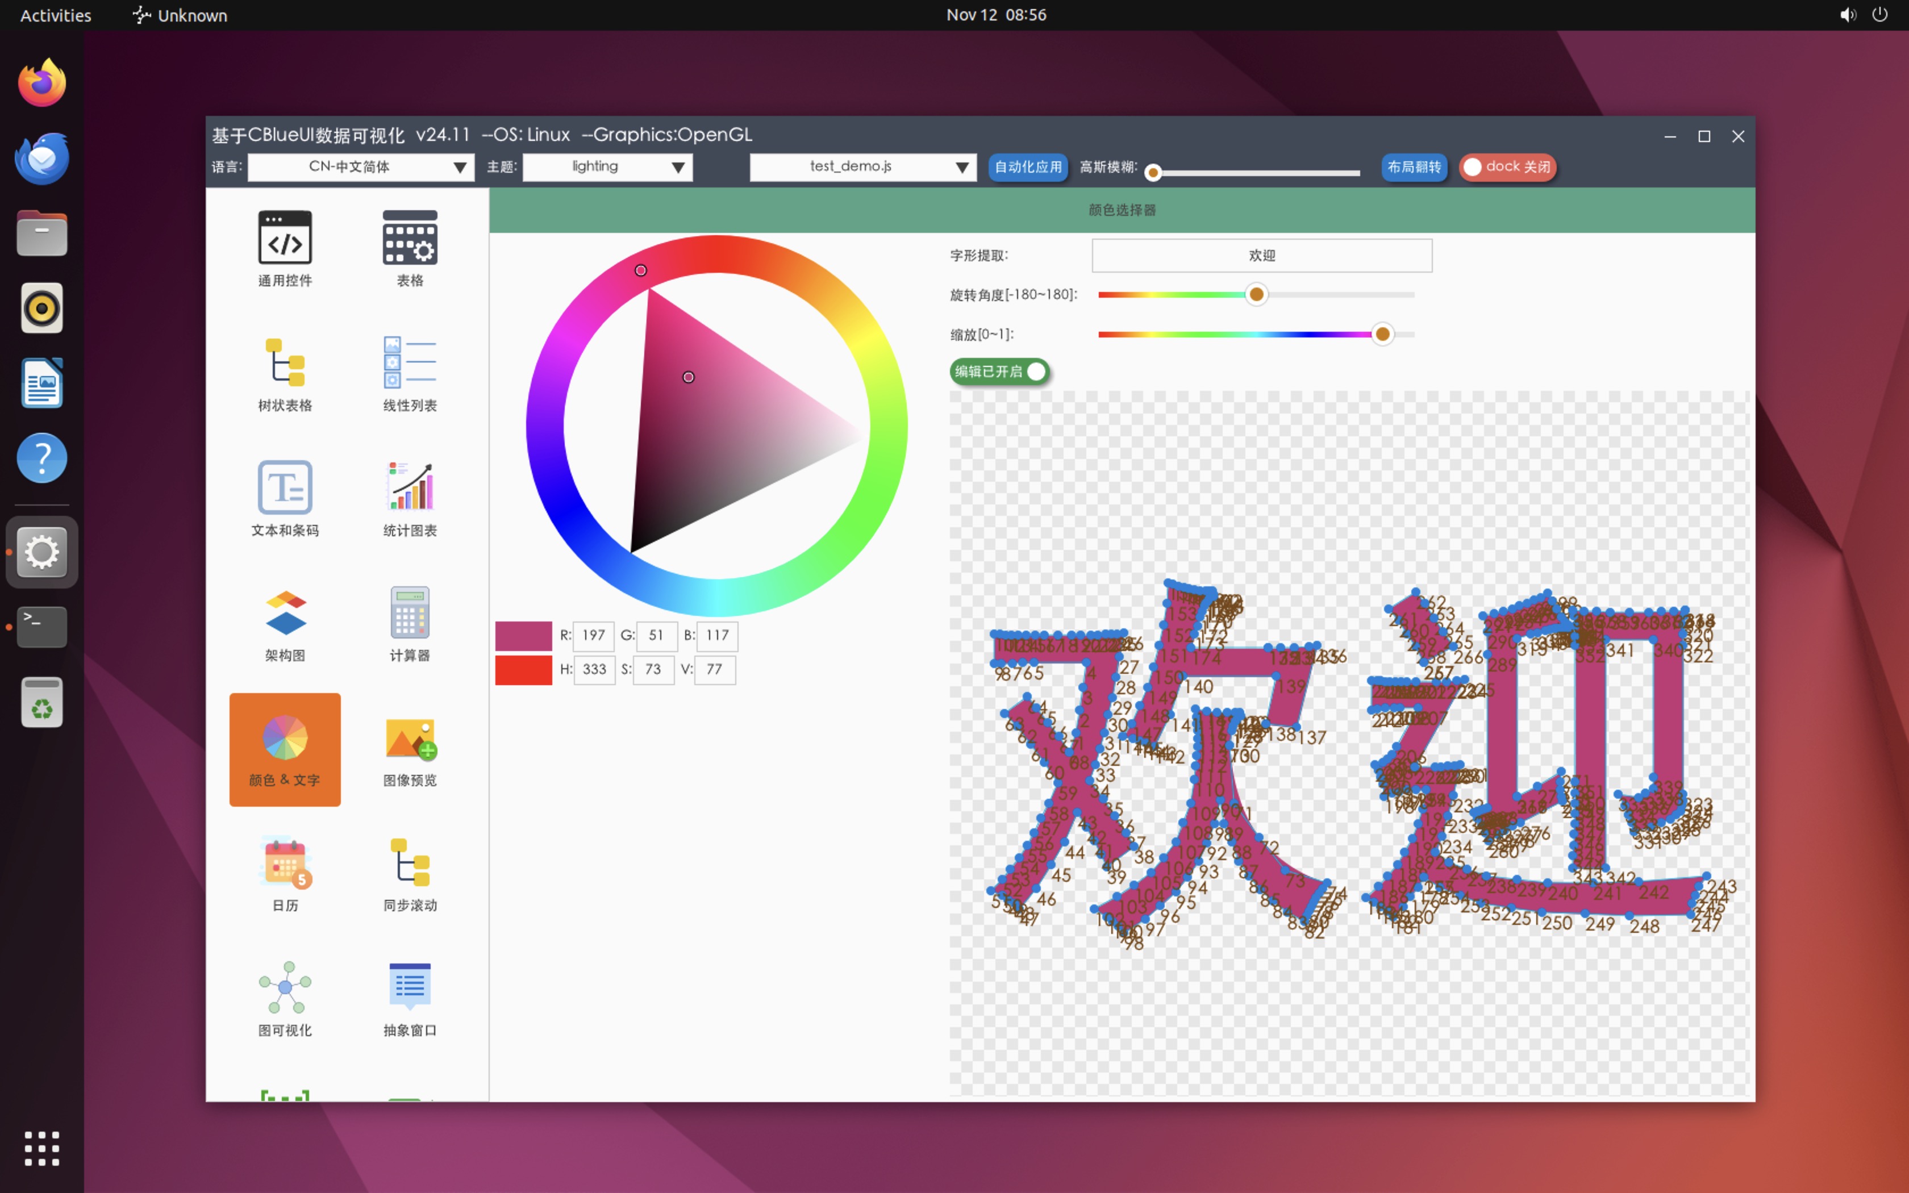Image resolution: width=1909 pixels, height=1193 pixels.
Task: Open the 语言 CN-中文简体 language dropdown
Action: tap(361, 166)
